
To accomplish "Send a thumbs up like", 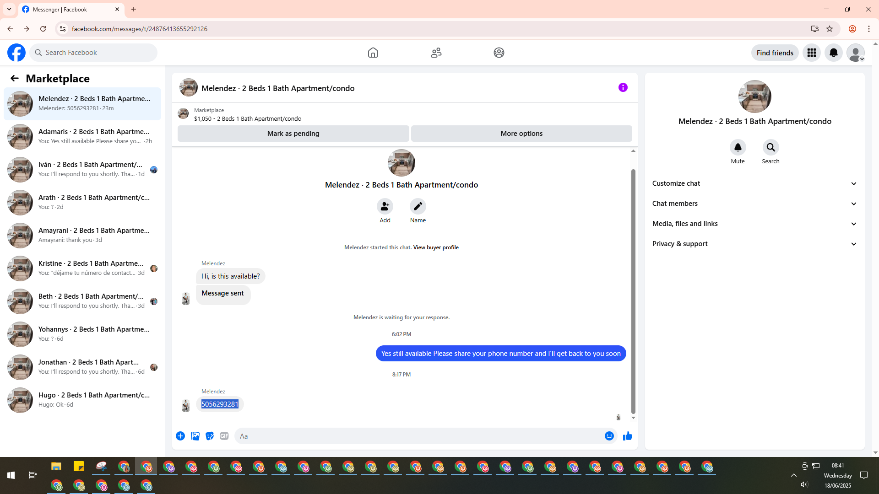I will 628,436.
